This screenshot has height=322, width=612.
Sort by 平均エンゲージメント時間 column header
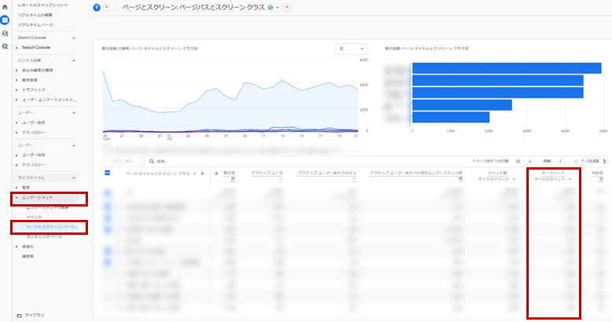pyautogui.click(x=416, y=175)
